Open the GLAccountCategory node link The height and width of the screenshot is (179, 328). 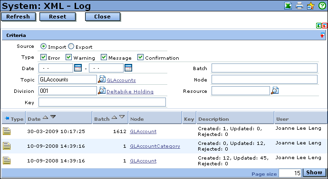[x=155, y=146]
